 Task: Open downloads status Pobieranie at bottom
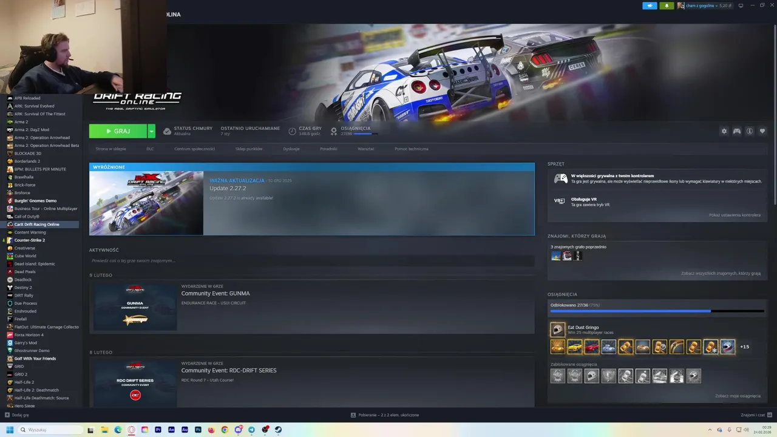(385, 415)
